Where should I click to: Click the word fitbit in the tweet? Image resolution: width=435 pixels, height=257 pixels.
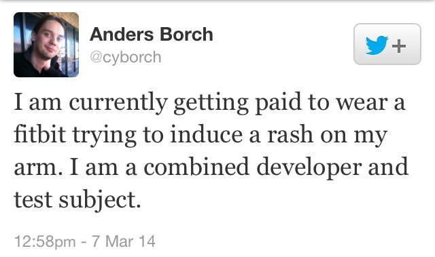coord(40,134)
